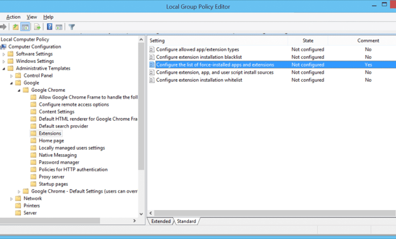This screenshot has width=396, height=239.
Task: Toggle the Show/Hide Action Pane icon
Action: tap(59, 27)
